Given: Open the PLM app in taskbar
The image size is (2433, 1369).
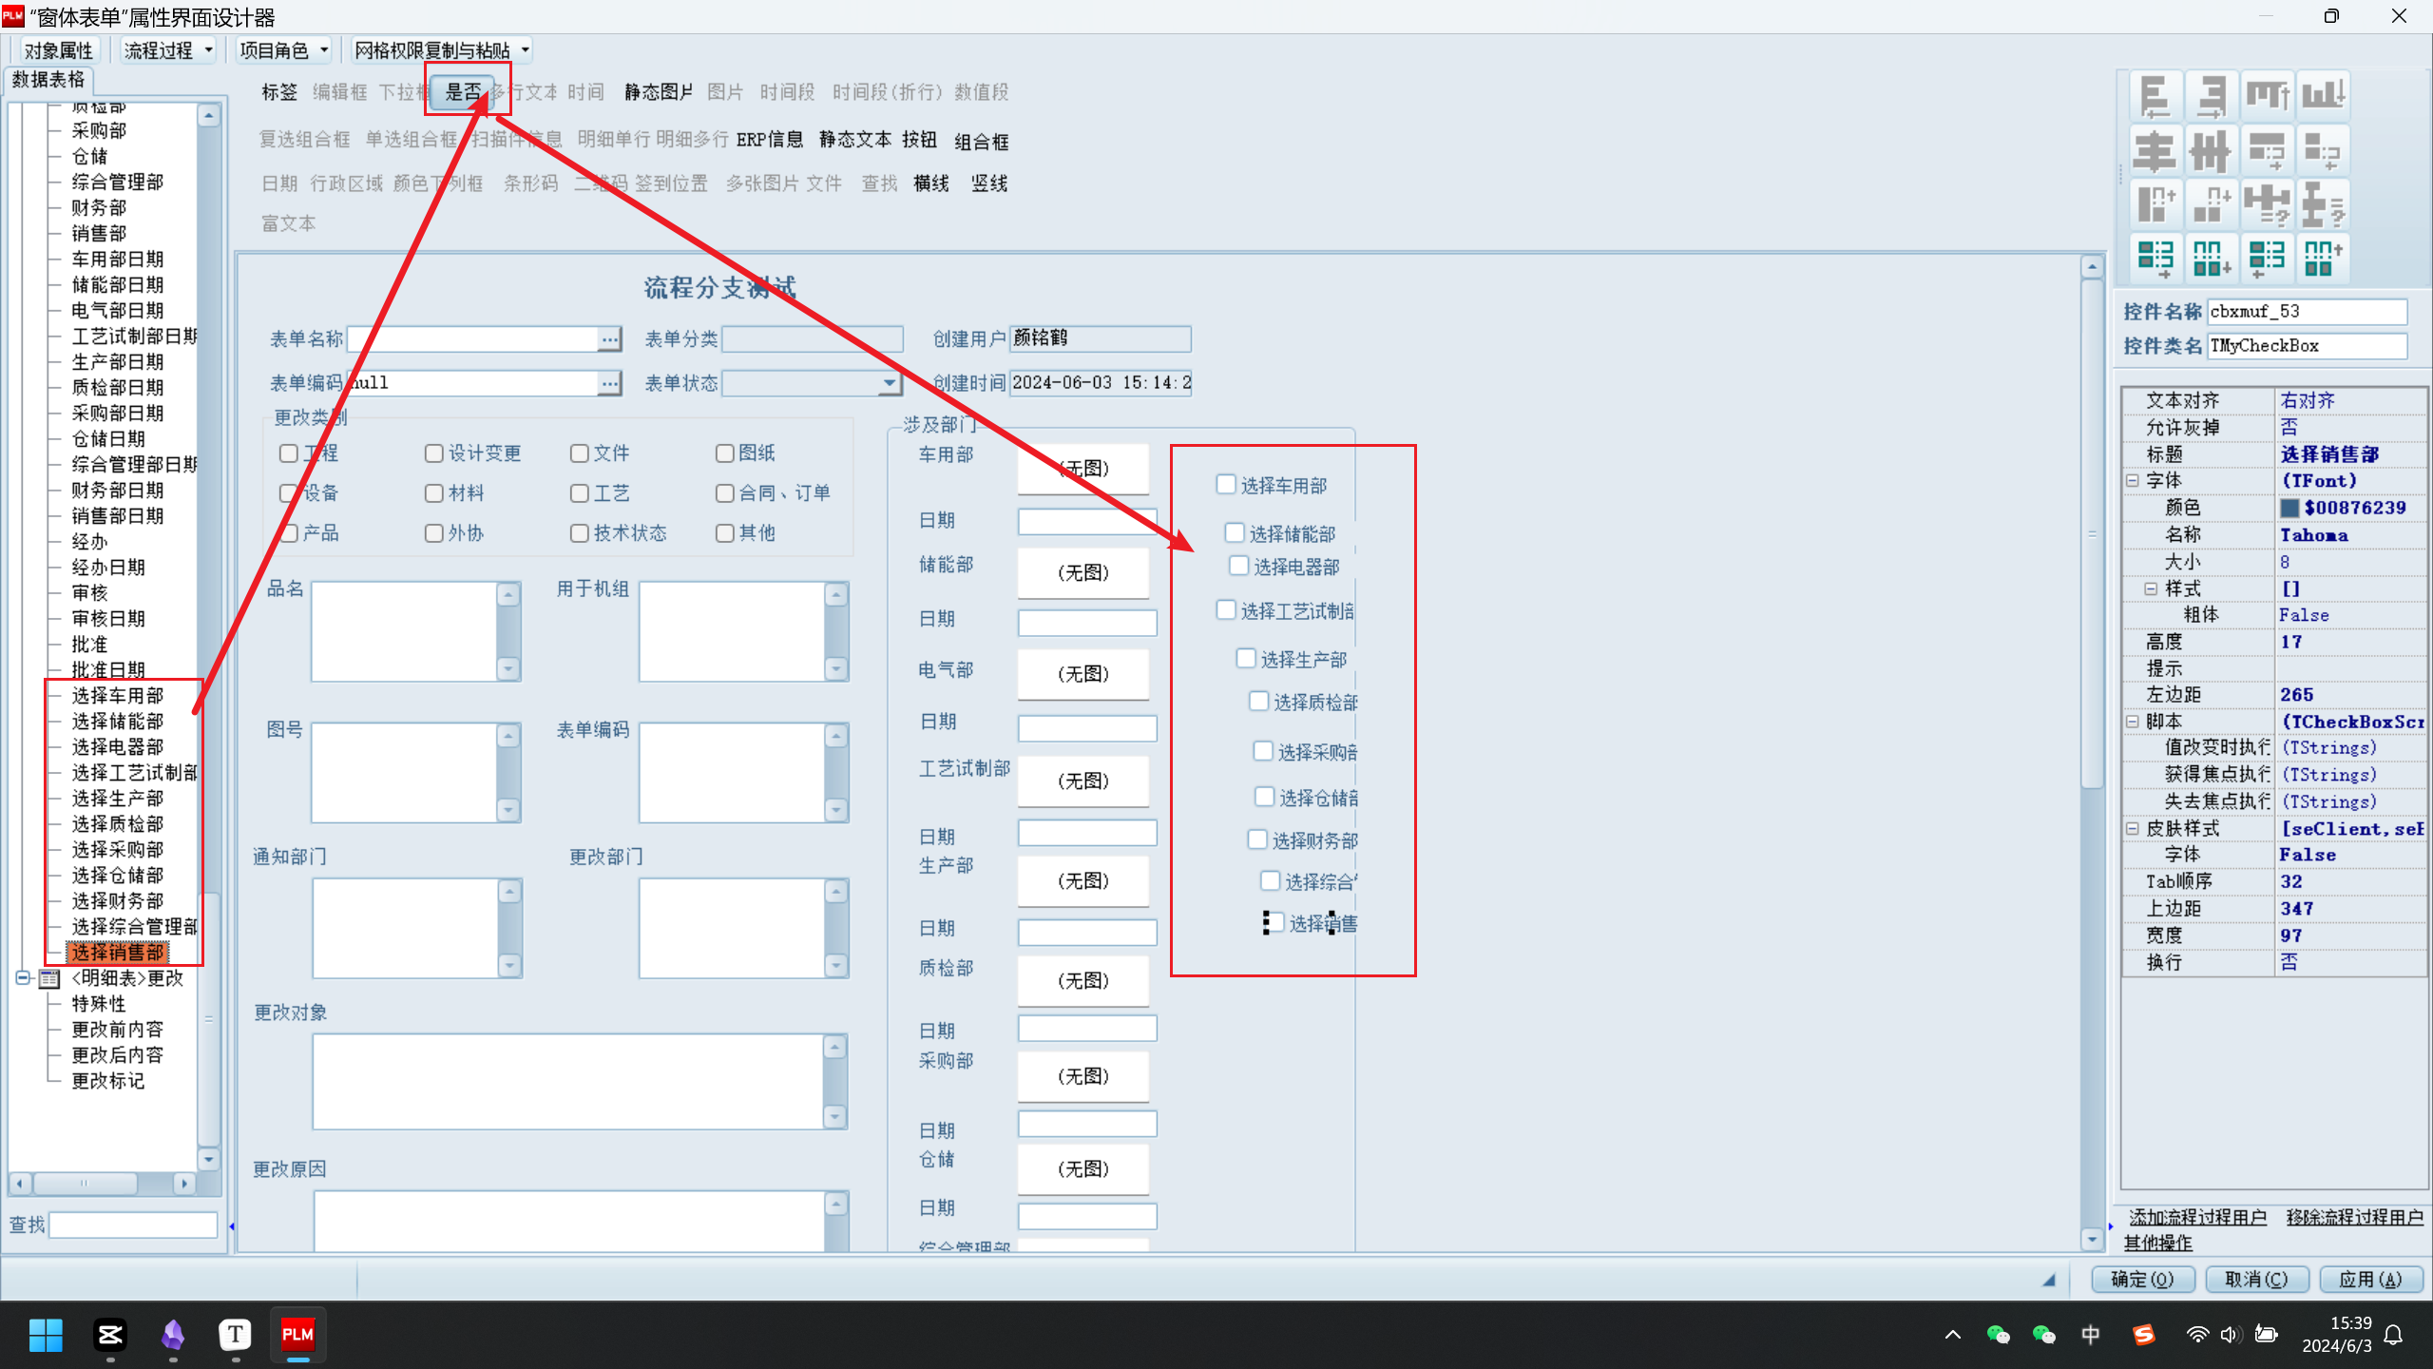Looking at the screenshot, I should pos(297,1334).
